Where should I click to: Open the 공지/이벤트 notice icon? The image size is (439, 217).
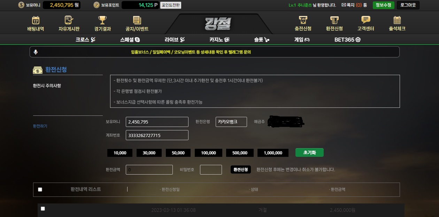click(x=137, y=20)
